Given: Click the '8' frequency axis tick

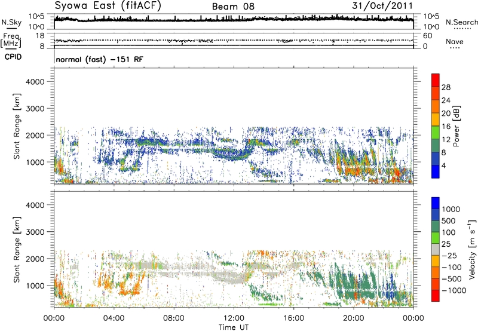Looking at the screenshot, I should coord(42,46).
